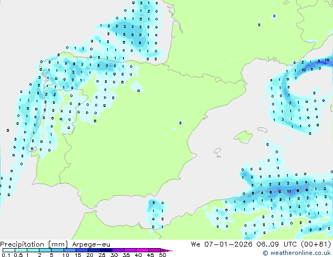Viewport: 333px width, 257px height.
Task: Click the 35–40 mm legend color box
Action: pyautogui.click(x=130, y=250)
